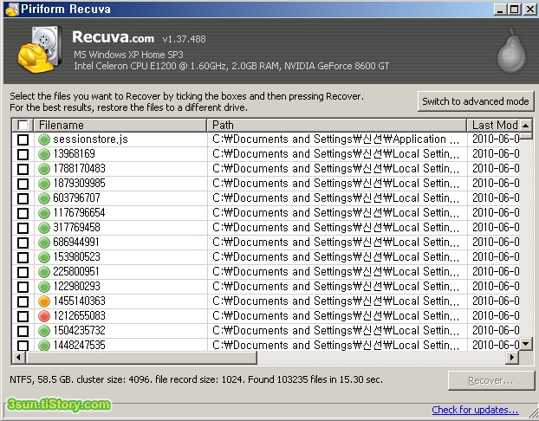Click path cell of sessionstore.js row
This screenshot has width=539, height=421.
[337, 139]
